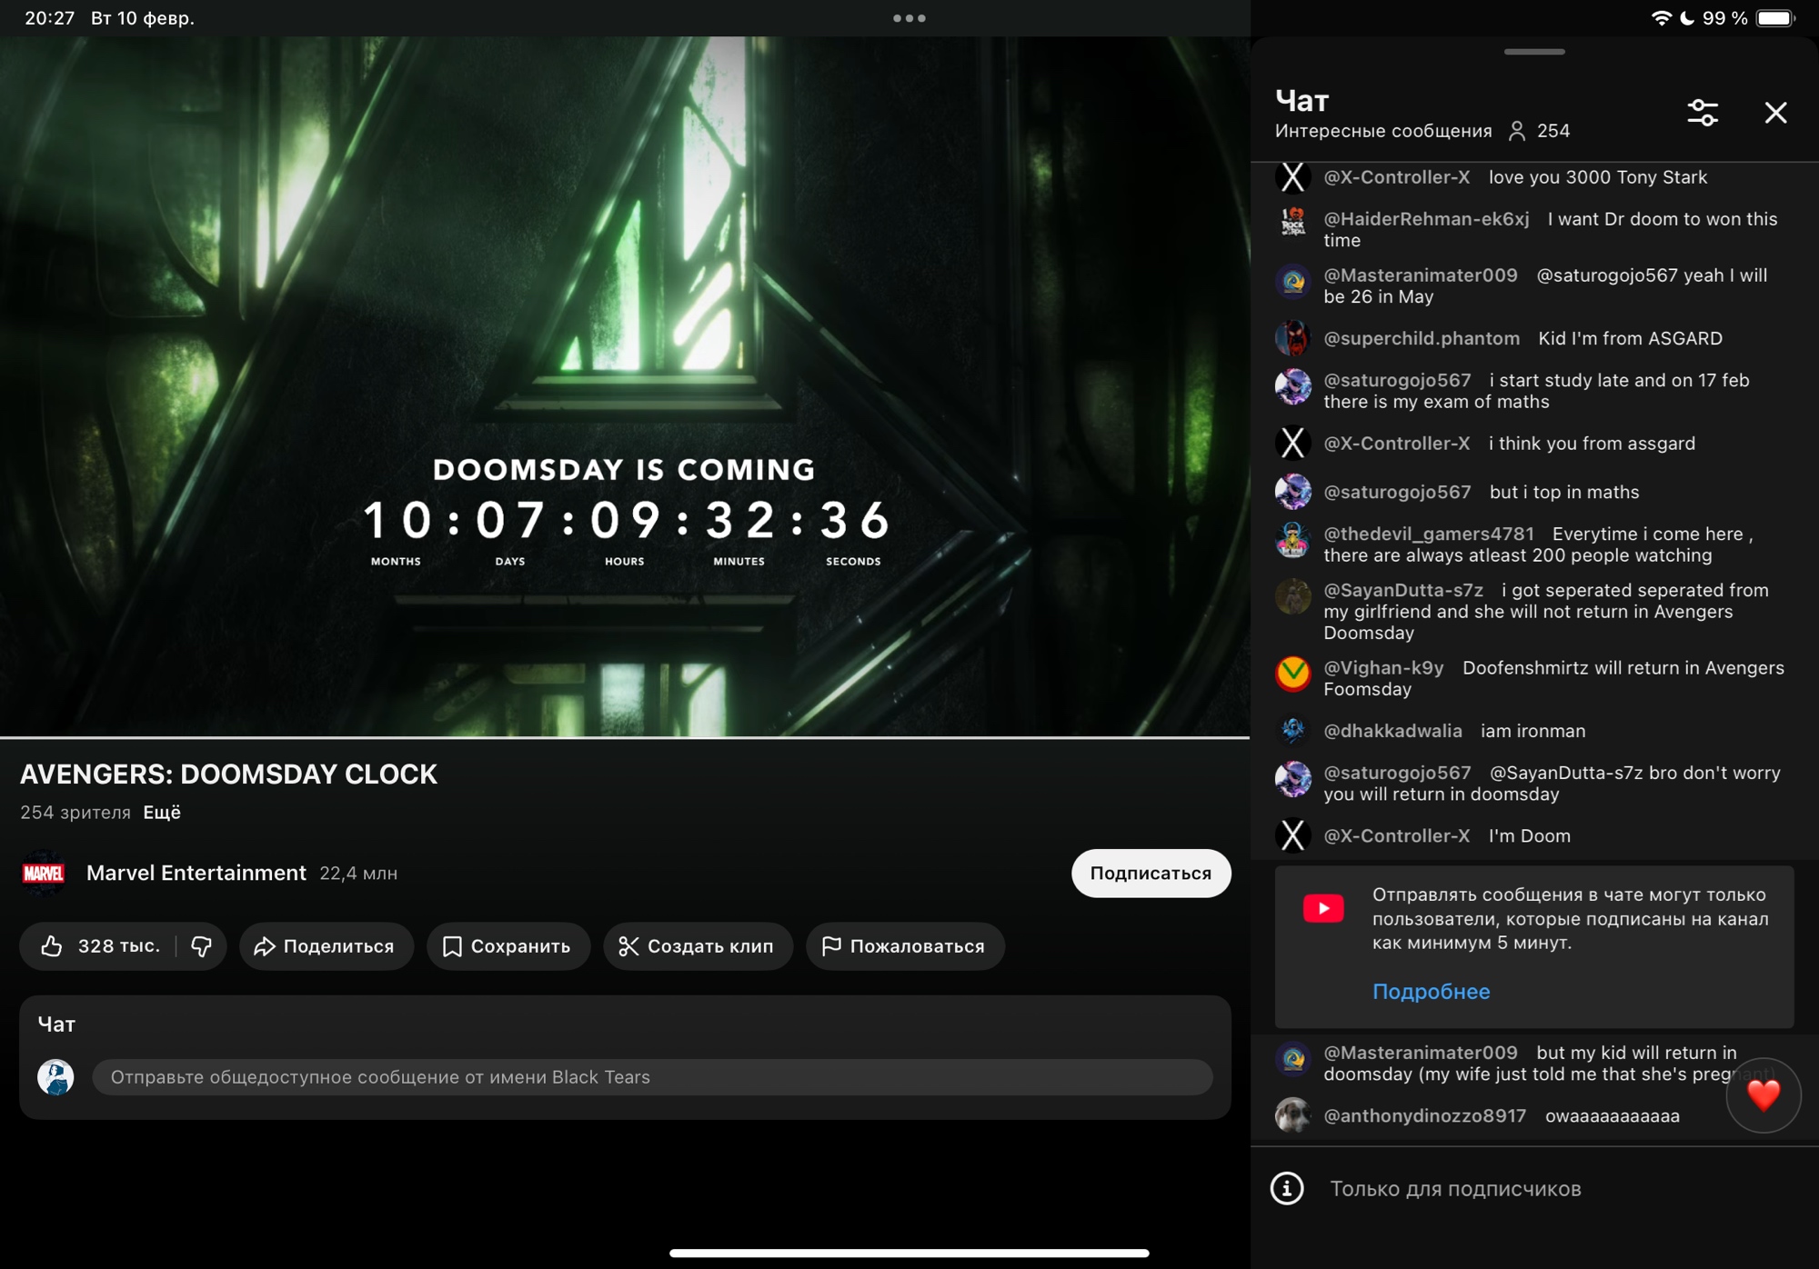Image resolution: width=1819 pixels, height=1269 pixels.
Task: Report the video via Пожаловаться
Action: tap(904, 946)
